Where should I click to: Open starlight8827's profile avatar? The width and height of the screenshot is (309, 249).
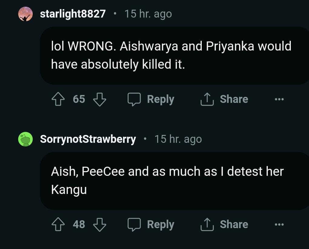25,14
